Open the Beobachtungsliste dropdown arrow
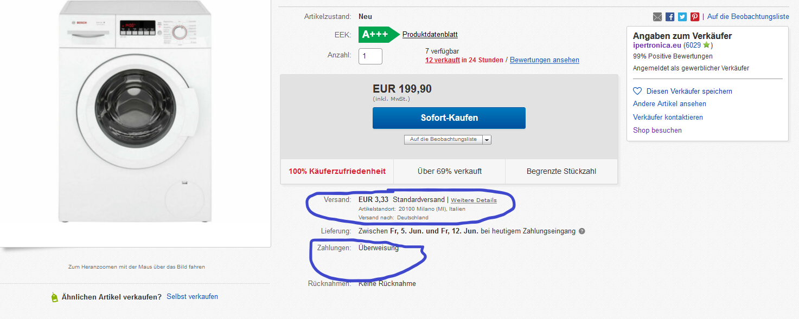The image size is (799, 319). 487,140
